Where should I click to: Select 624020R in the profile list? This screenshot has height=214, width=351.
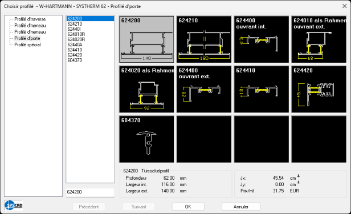(x=90, y=39)
